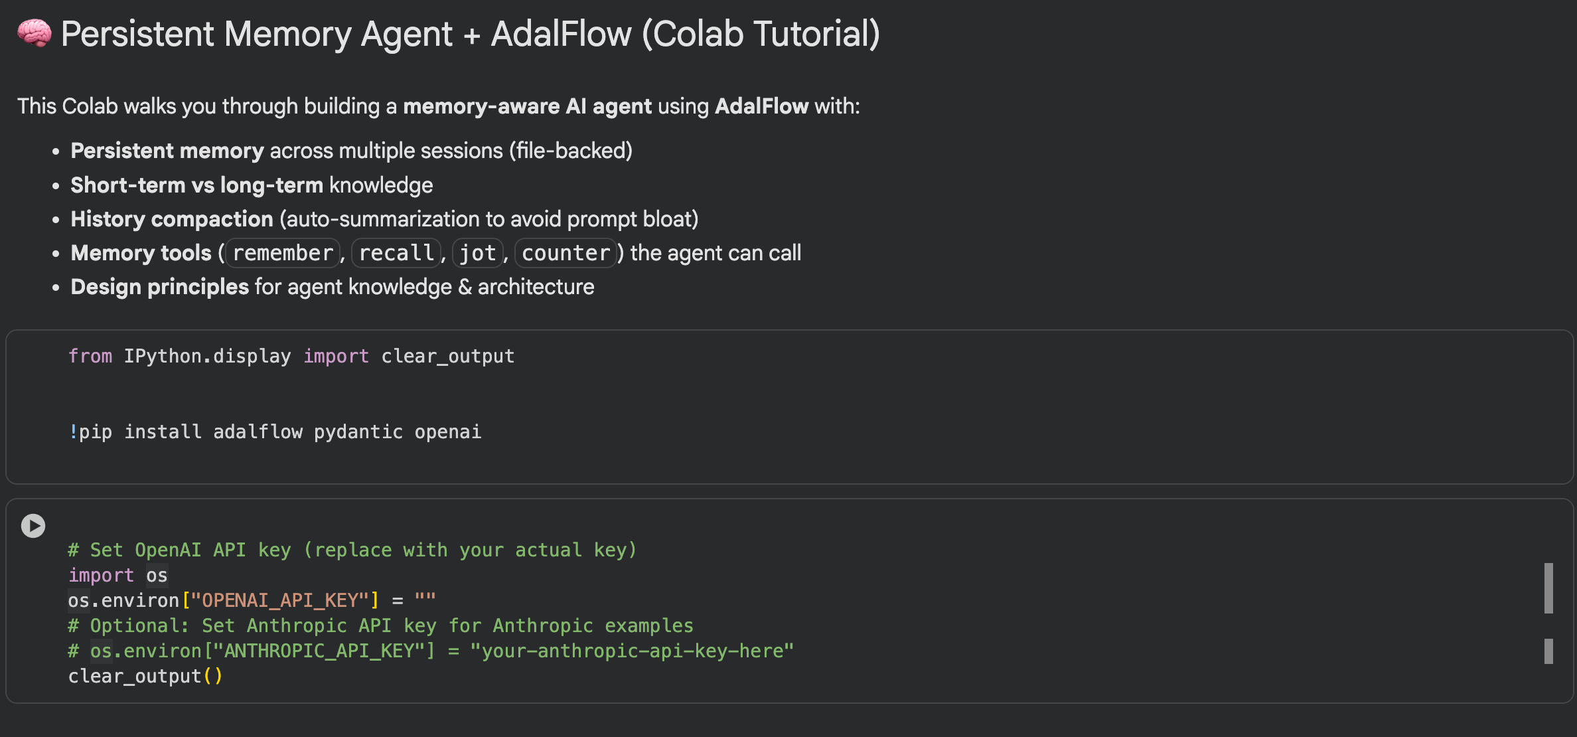Viewport: 1577px width, 737px height.
Task: Click the brain emoji in the title
Action: (34, 33)
